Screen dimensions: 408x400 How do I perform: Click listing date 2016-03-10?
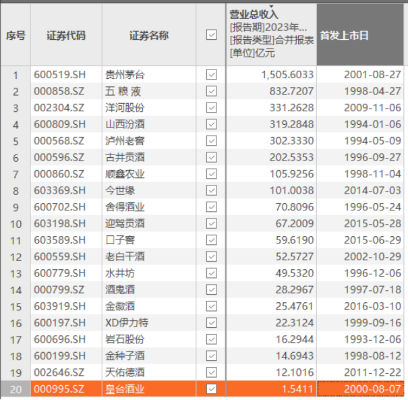tap(372, 306)
